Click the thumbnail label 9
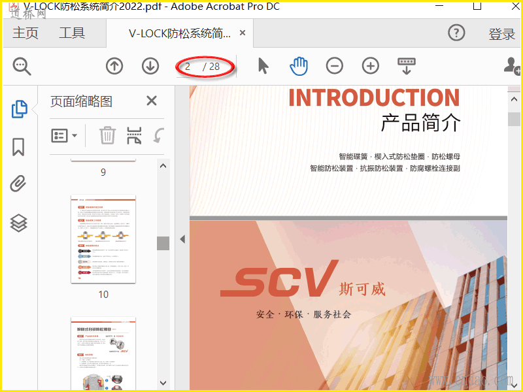The height and width of the screenshot is (392, 523). [x=103, y=172]
